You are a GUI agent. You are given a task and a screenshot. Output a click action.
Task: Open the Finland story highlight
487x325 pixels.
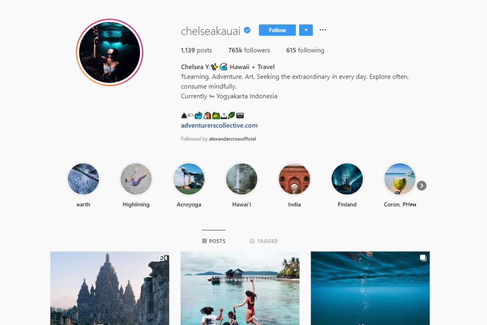347,179
